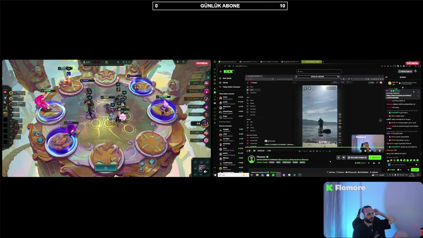
Task: Expand the TFT top stage bar chevron
Action: 129,62
